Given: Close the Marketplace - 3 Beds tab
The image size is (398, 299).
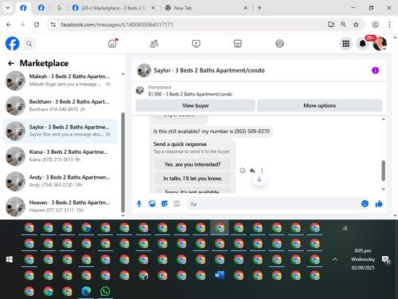Looking at the screenshot, I should [x=153, y=8].
